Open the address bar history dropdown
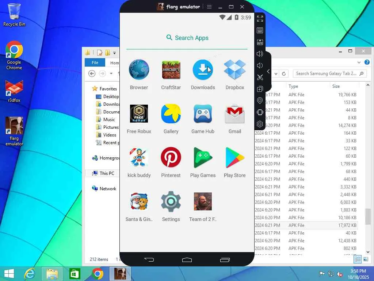This screenshot has width=374, height=281. (276, 74)
